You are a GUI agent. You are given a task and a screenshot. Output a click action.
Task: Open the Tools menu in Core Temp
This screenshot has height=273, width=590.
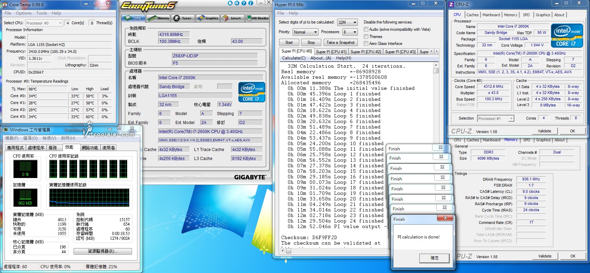pyautogui.click(x=41, y=13)
